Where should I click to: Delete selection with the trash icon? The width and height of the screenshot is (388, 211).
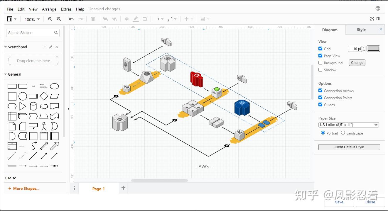coord(93,19)
